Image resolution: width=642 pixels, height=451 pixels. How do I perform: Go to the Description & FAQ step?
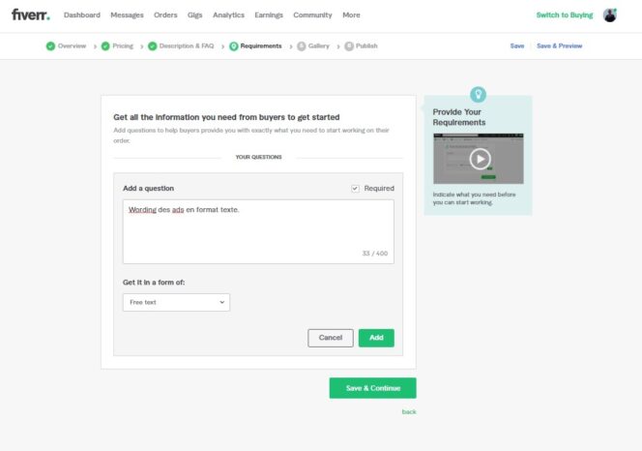click(x=187, y=45)
